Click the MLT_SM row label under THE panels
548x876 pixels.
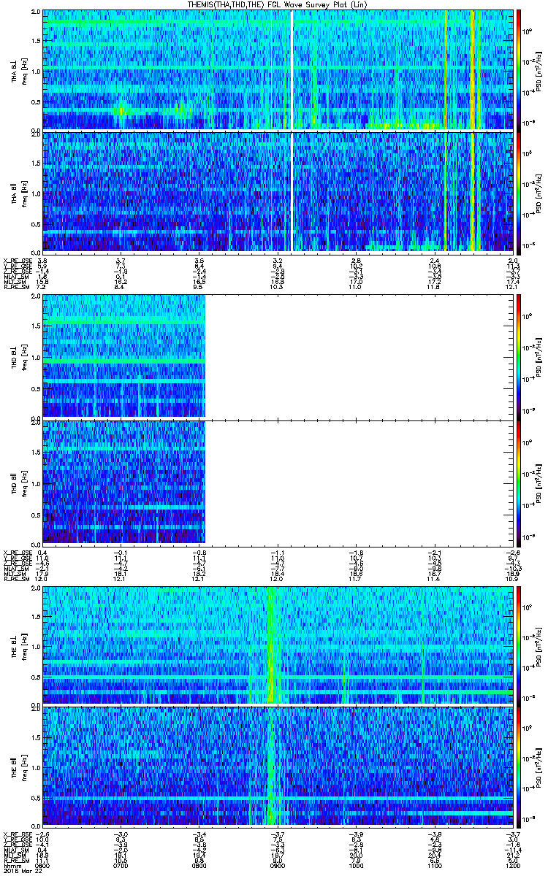tap(13, 856)
